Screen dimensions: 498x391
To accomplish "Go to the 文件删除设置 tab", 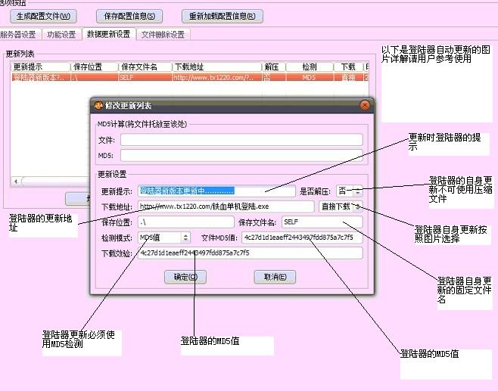I will 163,34.
